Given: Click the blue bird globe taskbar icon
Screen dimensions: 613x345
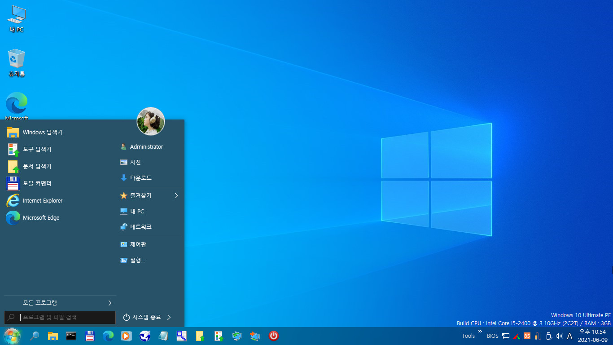Looking at the screenshot, I should pyautogui.click(x=145, y=336).
